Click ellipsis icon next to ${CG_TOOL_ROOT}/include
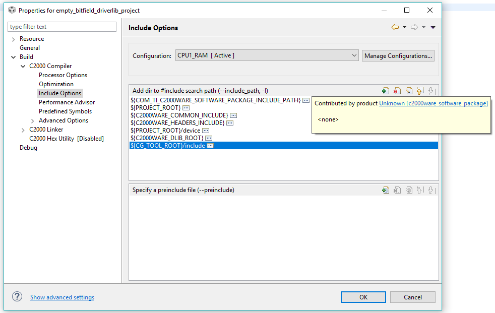The width and height of the screenshot is (495, 313). coord(210,146)
